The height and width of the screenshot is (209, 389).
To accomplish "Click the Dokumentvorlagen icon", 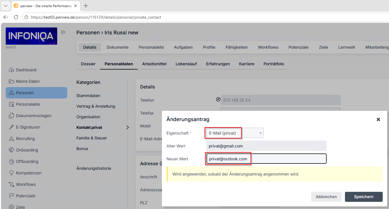I will (x=11, y=116).
